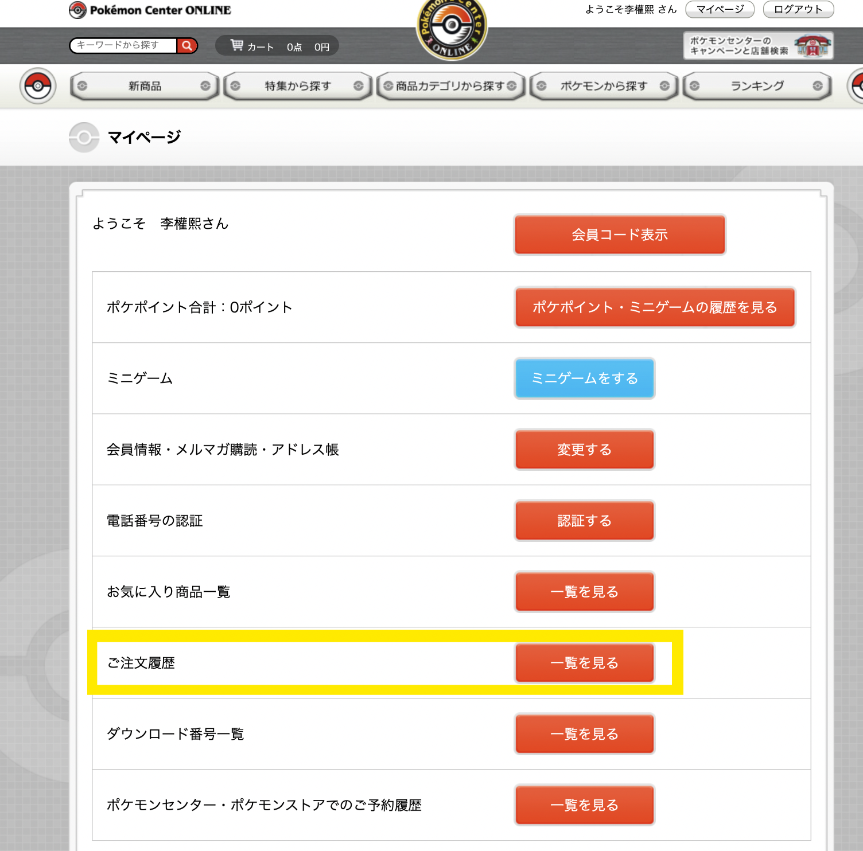View ポケポイント・ミニゲームの履歴を見る

click(655, 307)
